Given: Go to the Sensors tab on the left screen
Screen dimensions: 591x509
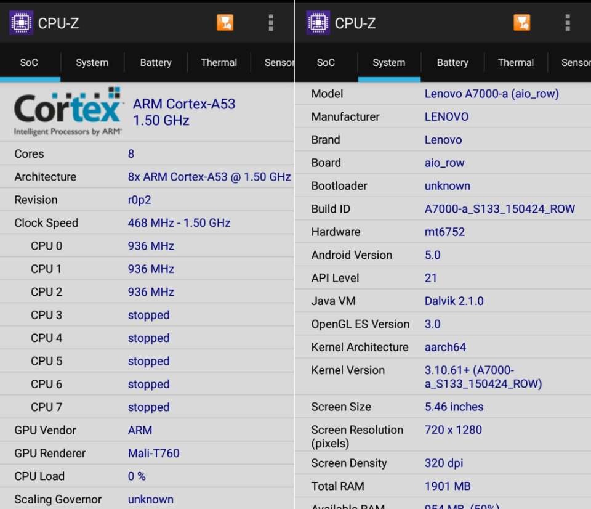Looking at the screenshot, I should pyautogui.click(x=279, y=62).
